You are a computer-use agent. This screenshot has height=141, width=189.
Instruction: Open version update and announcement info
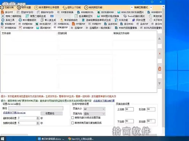(x=47, y=8)
